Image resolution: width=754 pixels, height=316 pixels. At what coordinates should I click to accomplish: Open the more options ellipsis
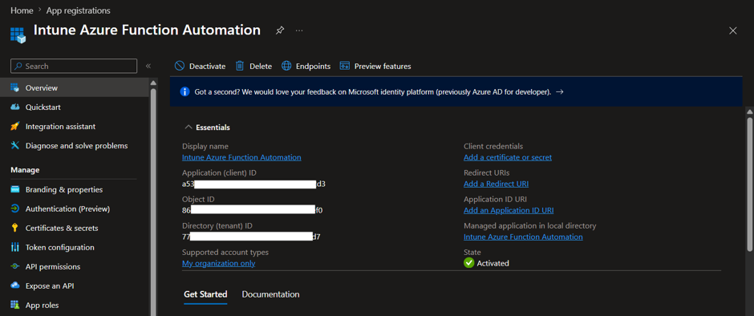click(x=299, y=30)
